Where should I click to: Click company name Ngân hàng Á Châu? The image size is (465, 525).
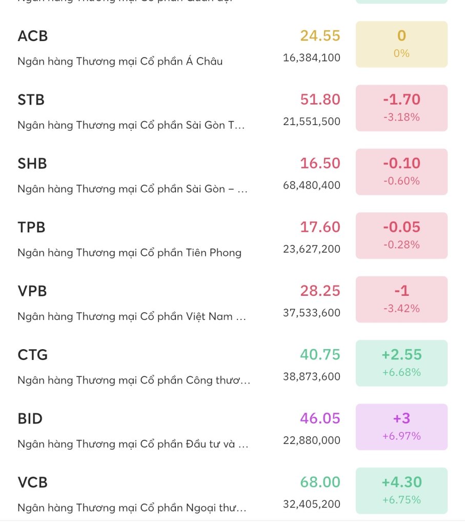tap(120, 62)
